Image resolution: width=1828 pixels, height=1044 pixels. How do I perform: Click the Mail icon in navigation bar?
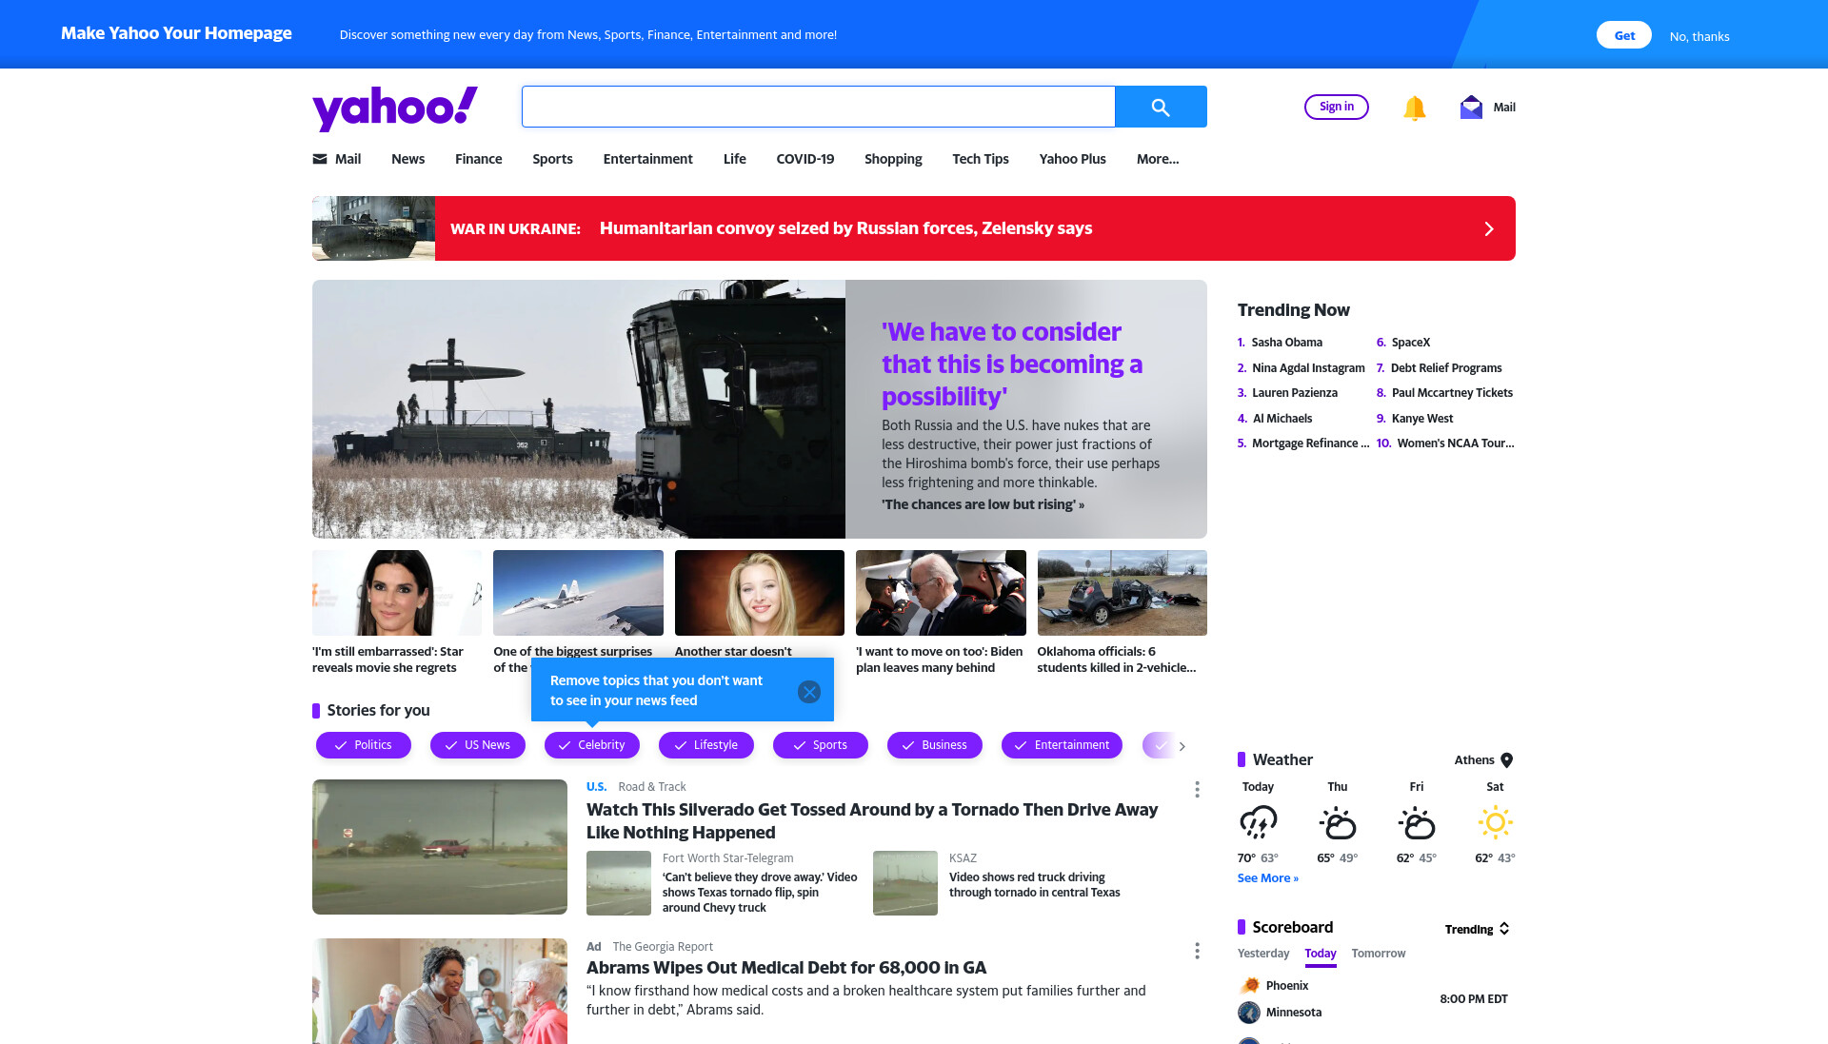(x=320, y=159)
